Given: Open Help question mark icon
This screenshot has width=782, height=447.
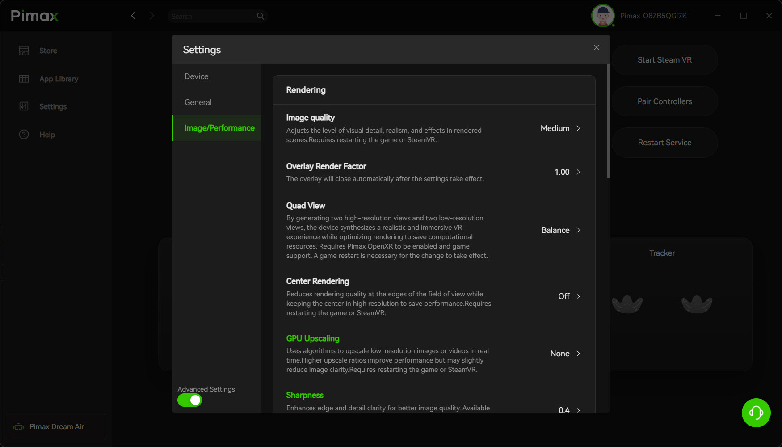Looking at the screenshot, I should (24, 135).
